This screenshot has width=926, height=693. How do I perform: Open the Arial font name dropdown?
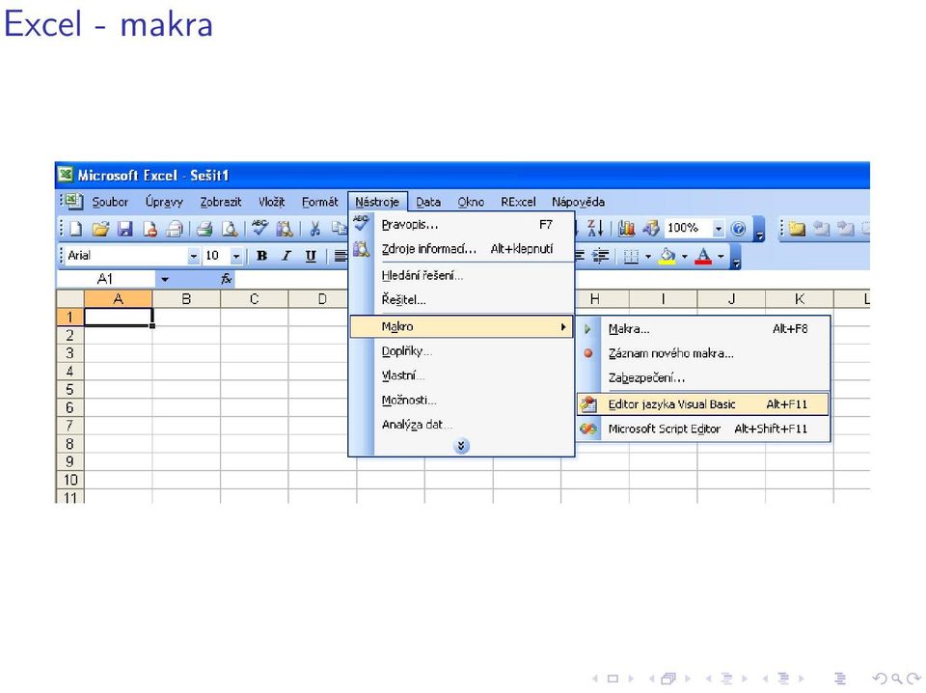[193, 257]
